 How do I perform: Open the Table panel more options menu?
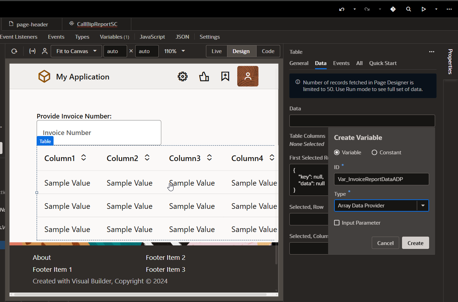click(432, 52)
